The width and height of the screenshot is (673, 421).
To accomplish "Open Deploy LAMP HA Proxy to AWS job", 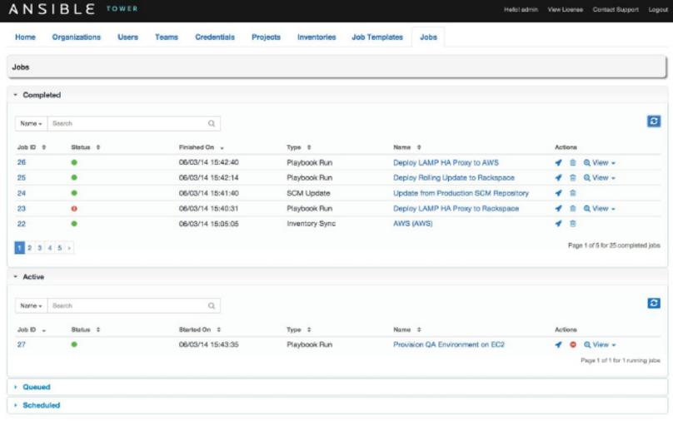I will tap(446, 162).
